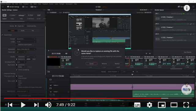Screen dimensions: 196x111
Task: Open the video info card icon
Action: point(187,8)
